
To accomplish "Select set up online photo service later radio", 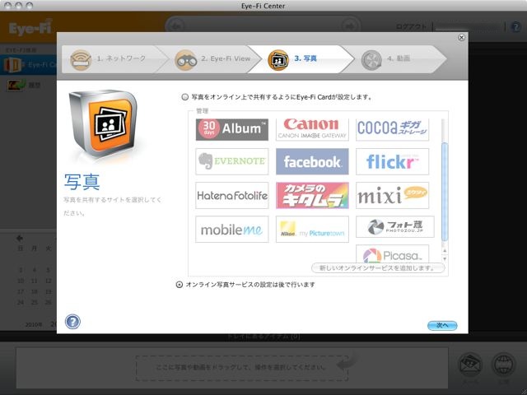I will (180, 285).
